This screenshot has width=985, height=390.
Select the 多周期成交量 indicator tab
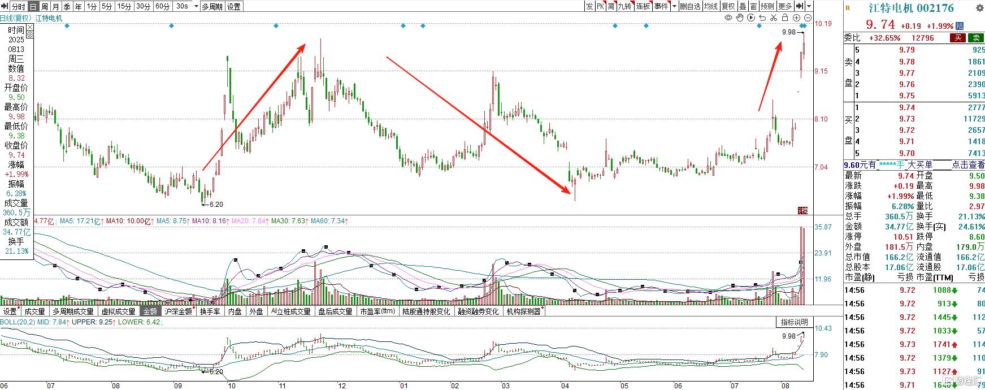73,311
